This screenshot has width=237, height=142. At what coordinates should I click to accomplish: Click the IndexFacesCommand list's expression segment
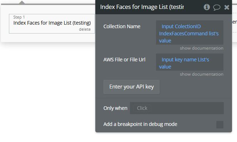[189, 34]
